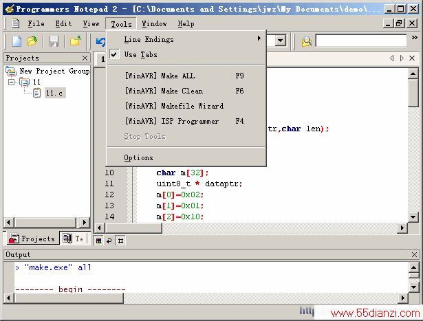The image size is (423, 321).
Task: Click project 11 folder icon
Action: pos(24,82)
